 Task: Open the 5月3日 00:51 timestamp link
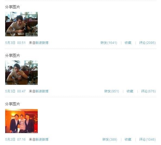pos(15,43)
